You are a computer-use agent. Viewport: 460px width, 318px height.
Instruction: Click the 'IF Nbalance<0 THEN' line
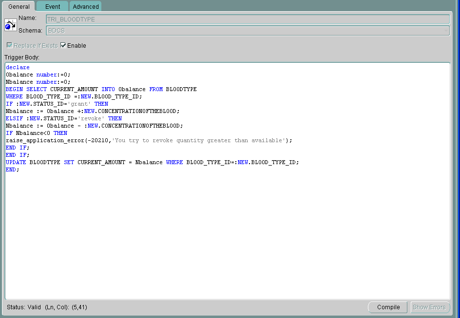pos(37,133)
